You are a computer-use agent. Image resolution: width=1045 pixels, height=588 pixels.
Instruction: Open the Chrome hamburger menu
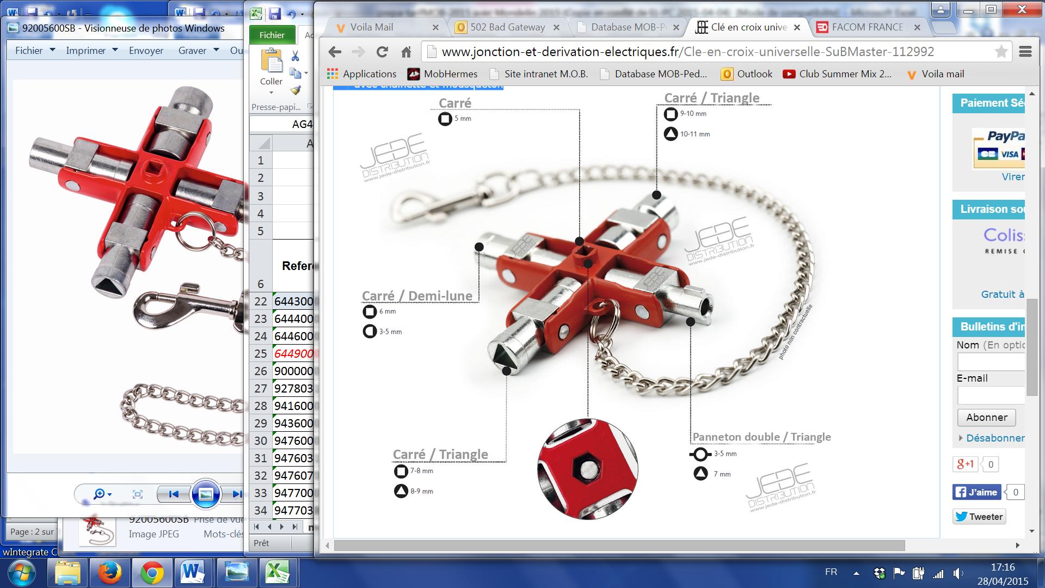pos(1025,52)
